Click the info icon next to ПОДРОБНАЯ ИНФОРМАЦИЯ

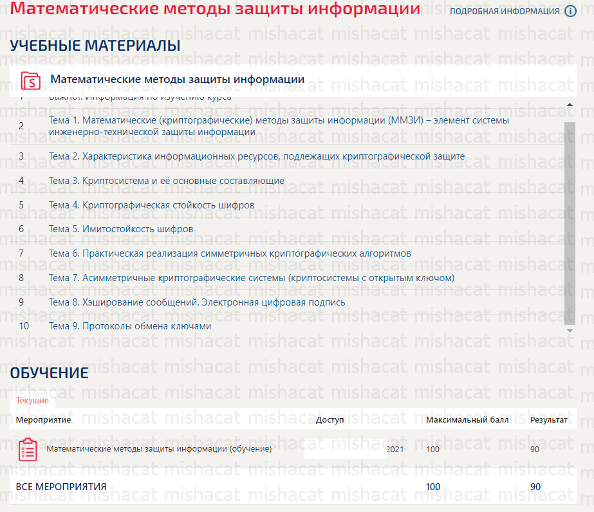(571, 12)
